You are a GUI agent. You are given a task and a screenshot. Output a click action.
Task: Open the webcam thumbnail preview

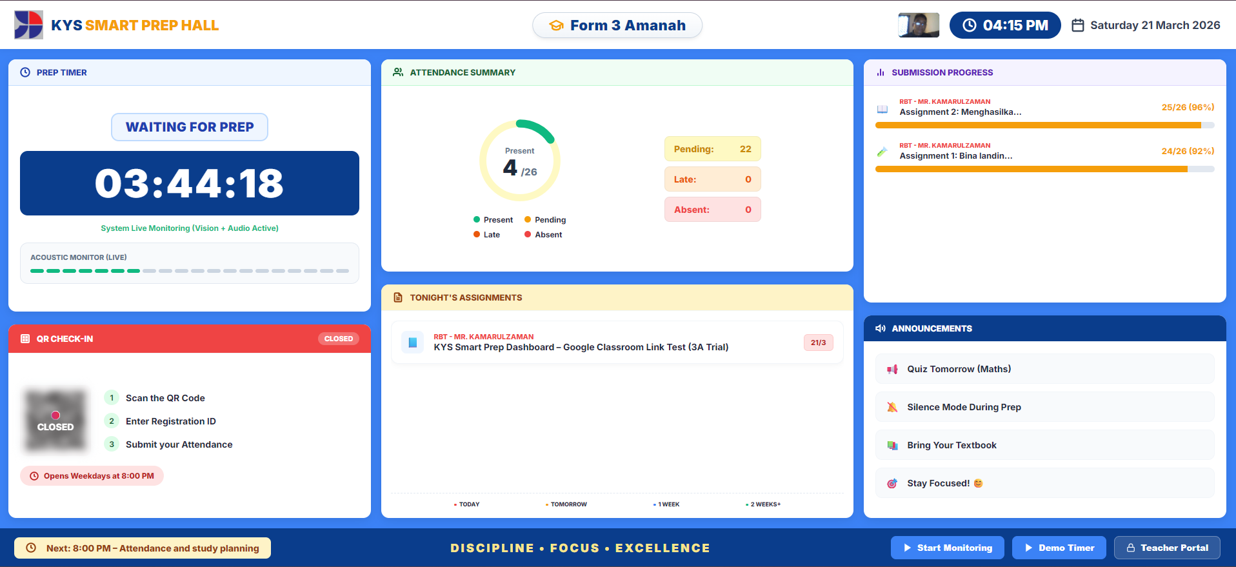[919, 25]
